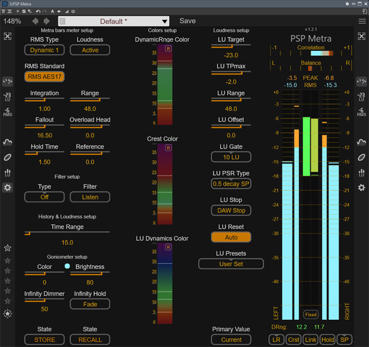369x347 pixels.
Task: Reset Crest Color with R button
Action: tap(168, 148)
